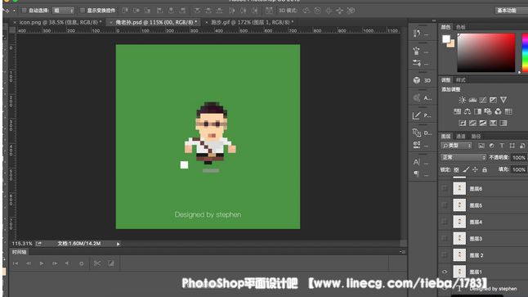This screenshot has width=528, height=297.
Task: Add a Hue/Saturation adjustment
Action: [457, 111]
